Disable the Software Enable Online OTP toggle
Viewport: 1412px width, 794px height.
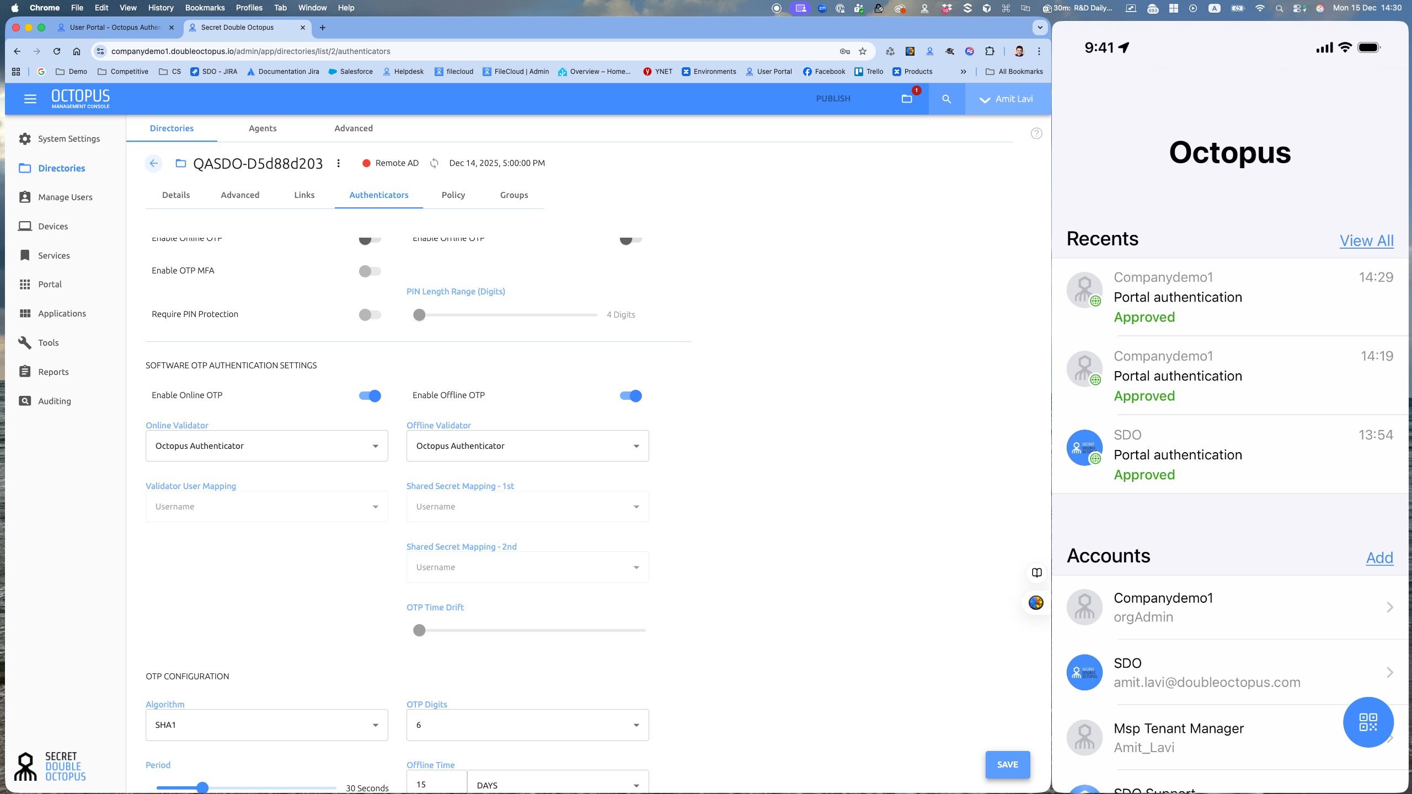[x=370, y=396]
